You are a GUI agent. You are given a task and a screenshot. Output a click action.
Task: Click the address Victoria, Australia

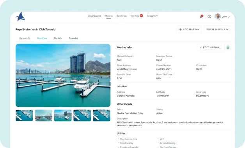click(126, 96)
